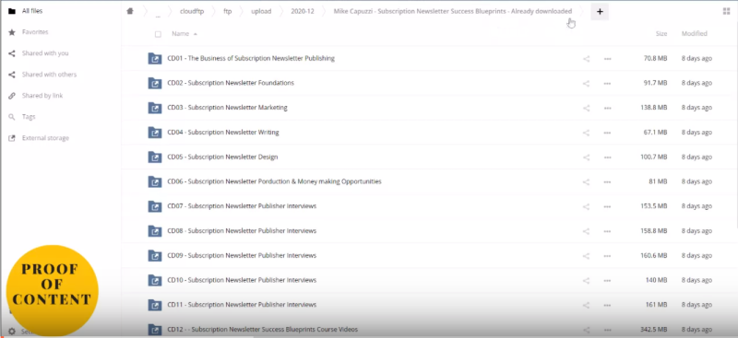Screen dimensions: 738x338
Task: Share the CD10 folder
Action: click(x=587, y=280)
